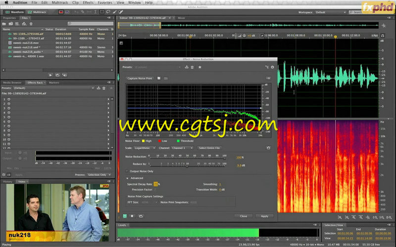Toggle Effects Rack main power button
Image resolution: width=396 pixels, height=247 pixels.
[x=4, y=175]
